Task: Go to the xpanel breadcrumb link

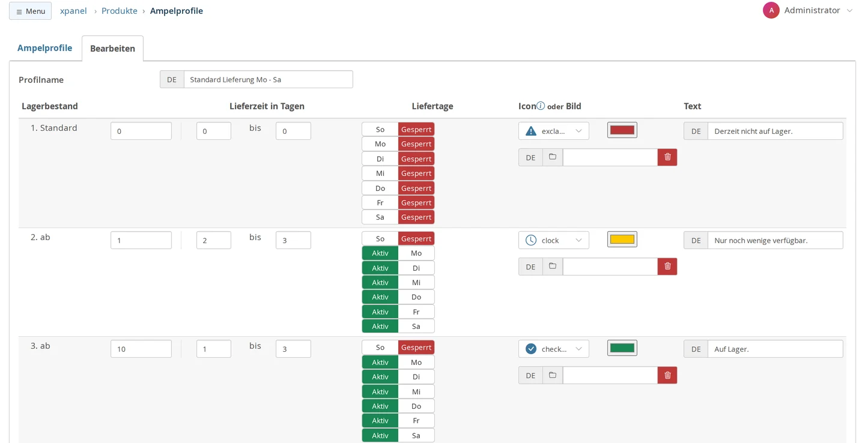Action: [73, 11]
